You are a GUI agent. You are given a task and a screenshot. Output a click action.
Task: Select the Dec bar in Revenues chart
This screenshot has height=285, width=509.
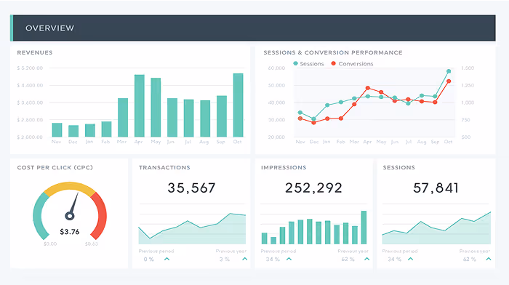tap(73, 131)
